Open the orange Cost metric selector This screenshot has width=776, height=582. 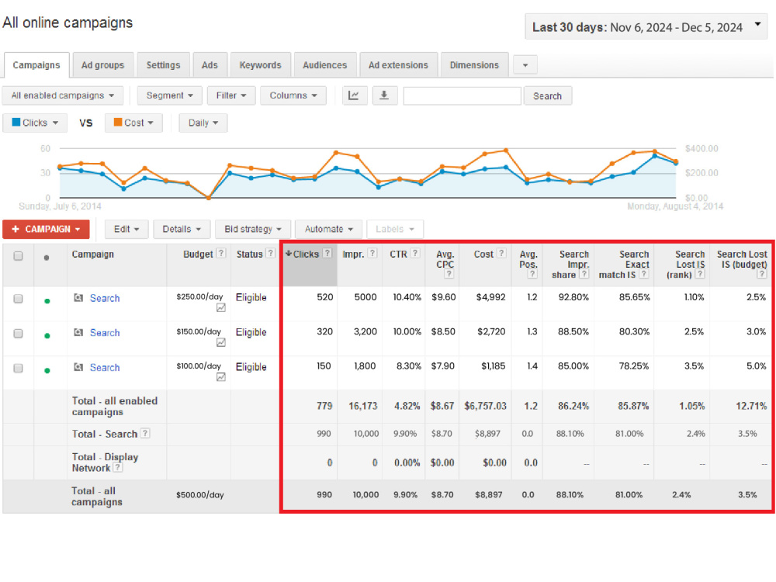click(x=133, y=123)
